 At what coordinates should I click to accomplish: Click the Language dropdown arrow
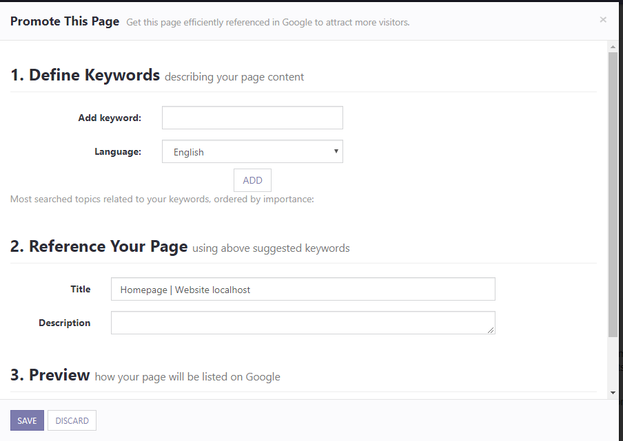(336, 151)
